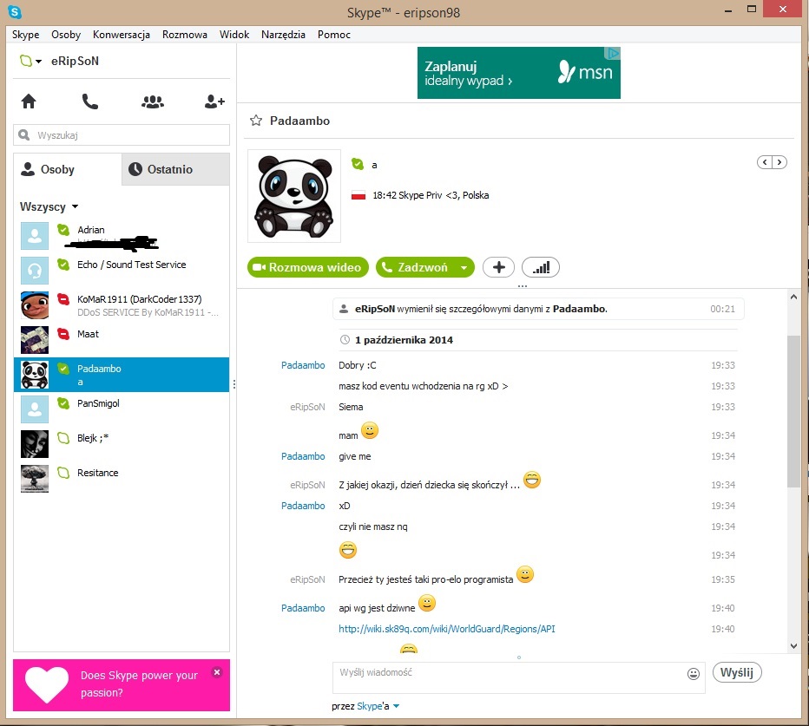The width and height of the screenshot is (809, 726).
Task: Open the WorldGuard Regions API wiki link
Action: 447,629
